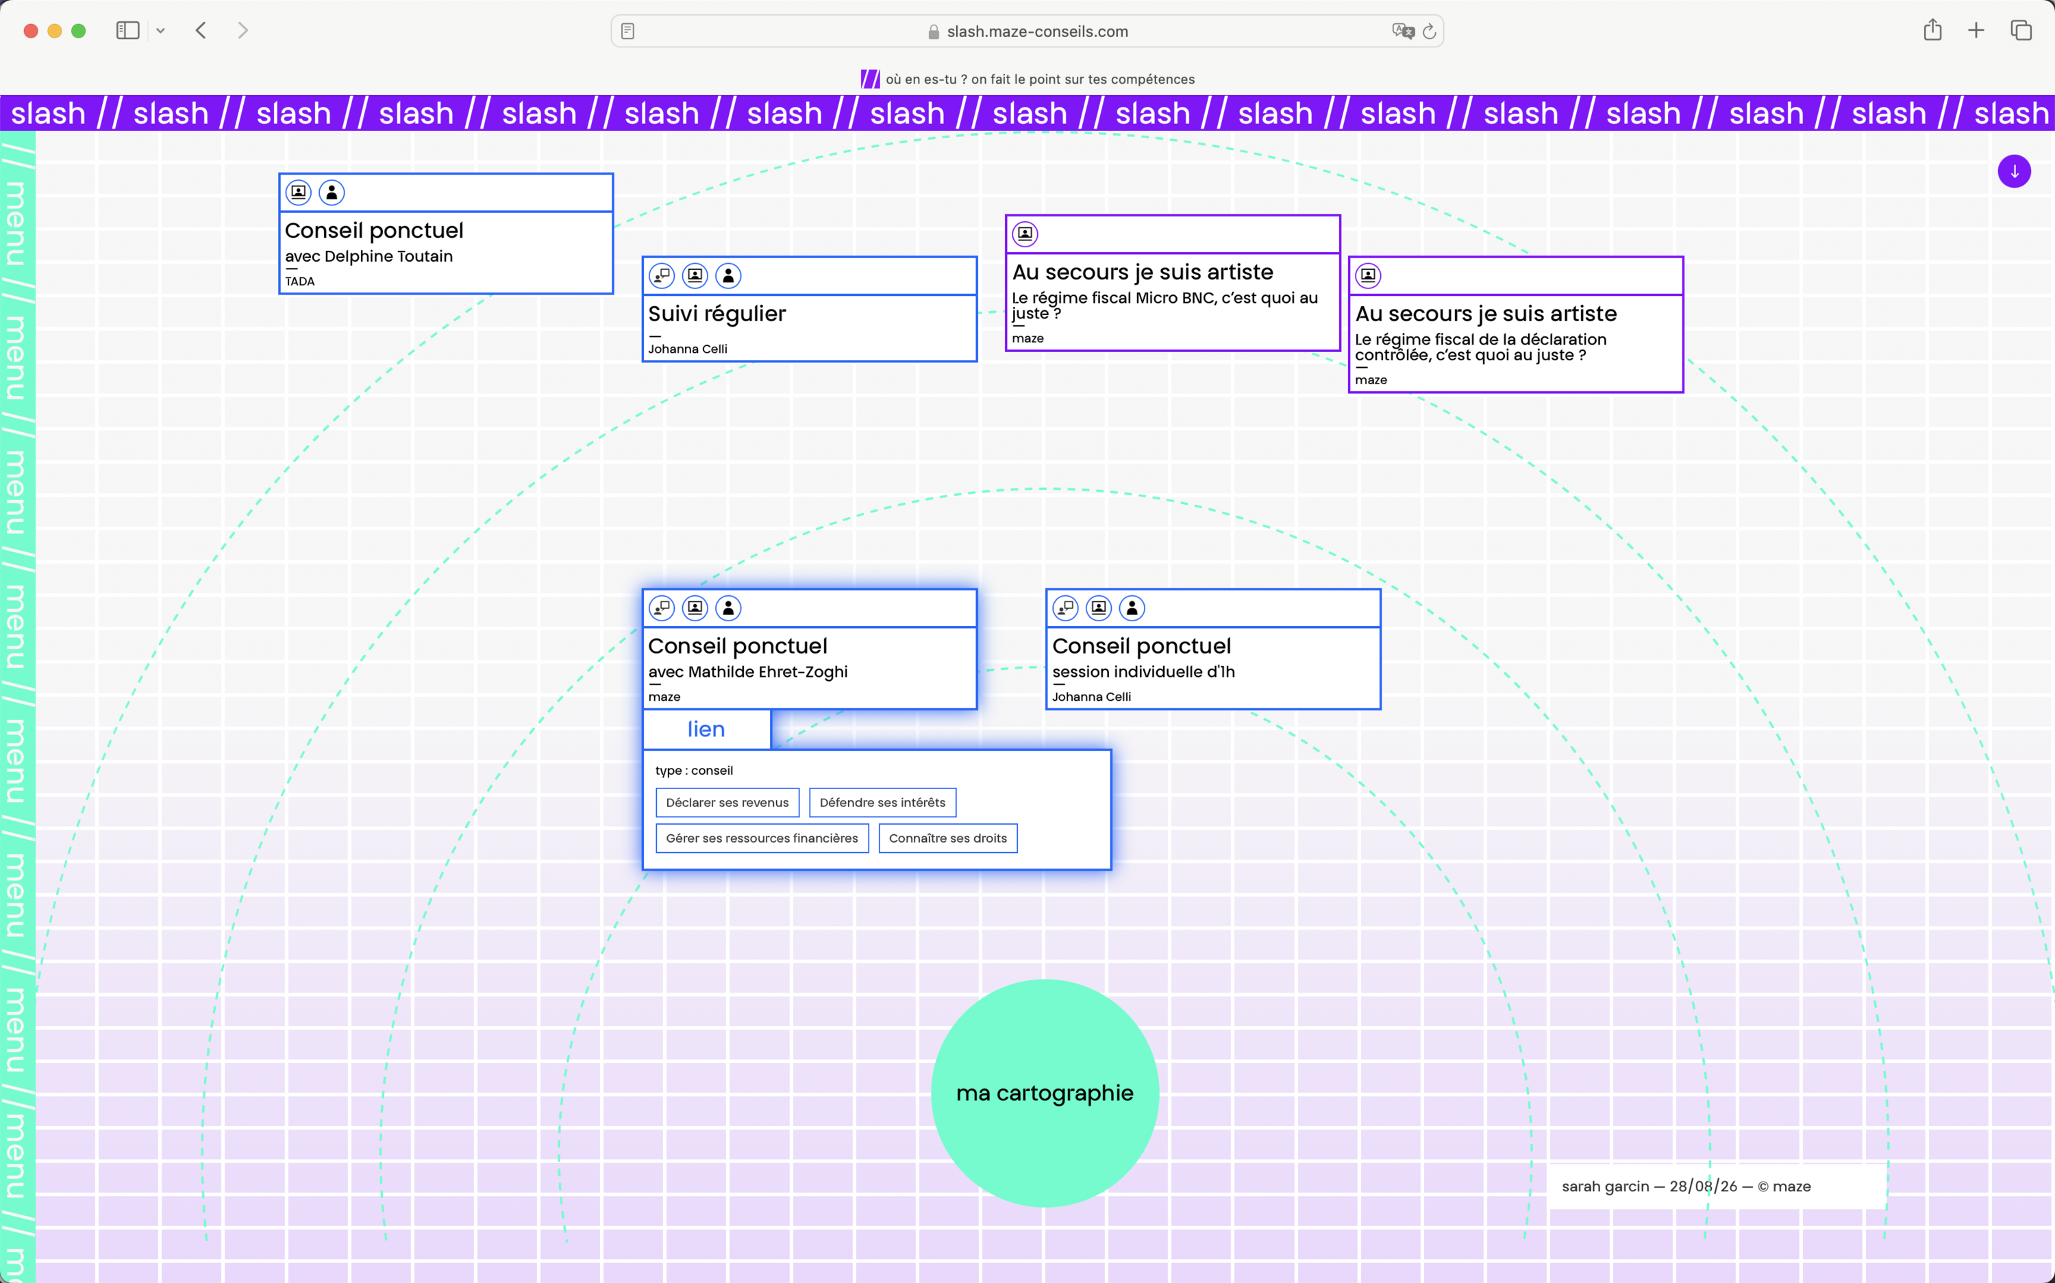Show the tab overview icon
Viewport: 2055px width, 1283px height.
pos(2021,31)
